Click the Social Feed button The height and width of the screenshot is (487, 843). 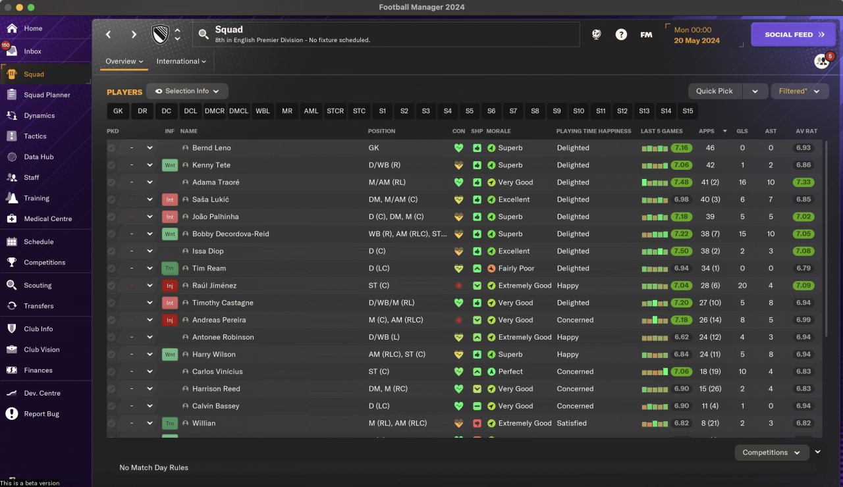coord(794,34)
